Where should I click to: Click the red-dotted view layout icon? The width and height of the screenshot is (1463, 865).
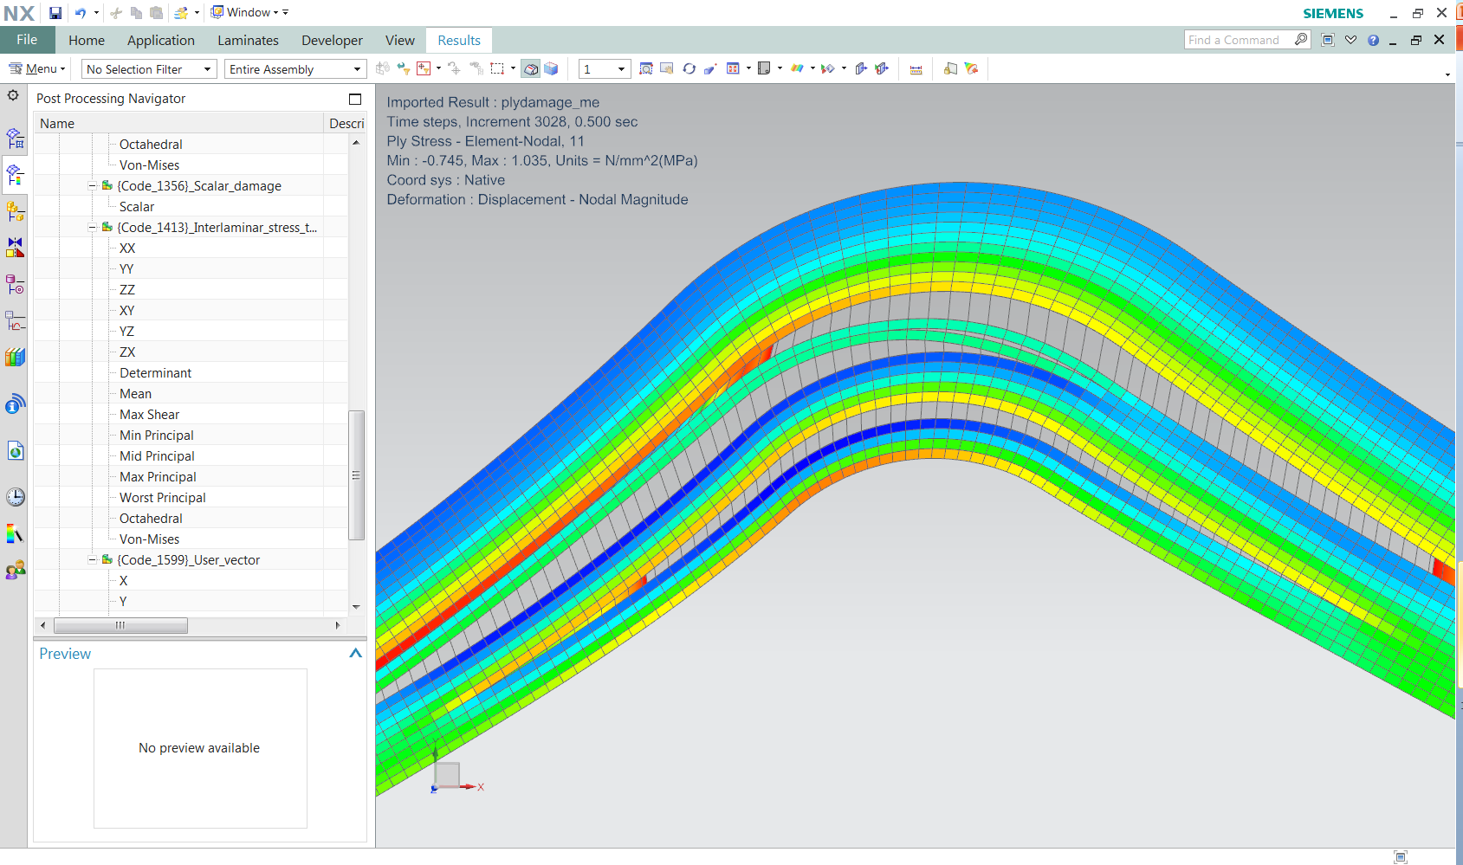pyautogui.click(x=733, y=68)
